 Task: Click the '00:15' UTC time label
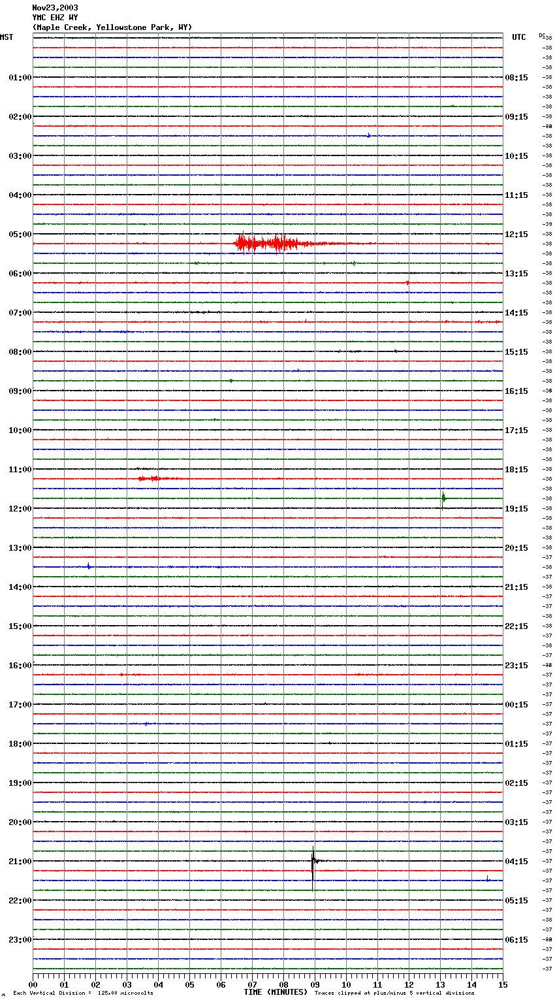(516, 705)
